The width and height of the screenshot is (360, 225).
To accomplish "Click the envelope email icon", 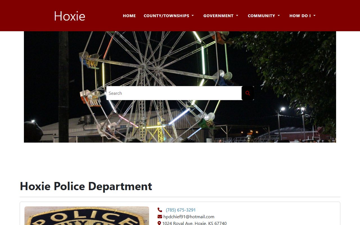I will tap(160, 217).
